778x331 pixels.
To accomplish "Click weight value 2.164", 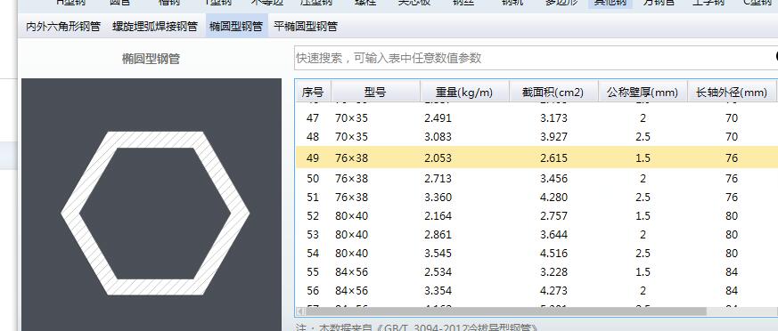I will point(438,216).
